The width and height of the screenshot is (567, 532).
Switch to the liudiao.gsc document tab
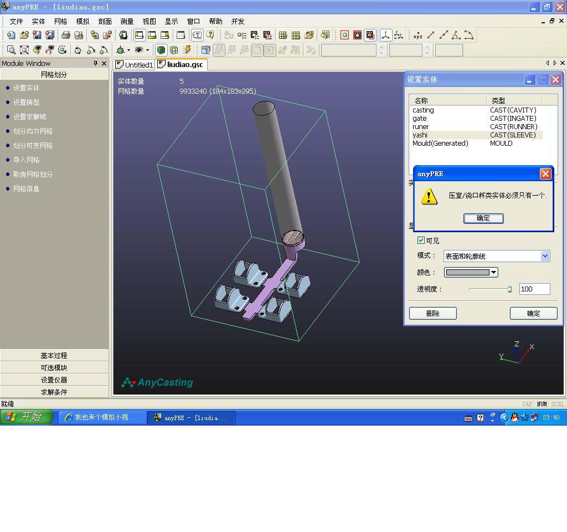point(181,64)
